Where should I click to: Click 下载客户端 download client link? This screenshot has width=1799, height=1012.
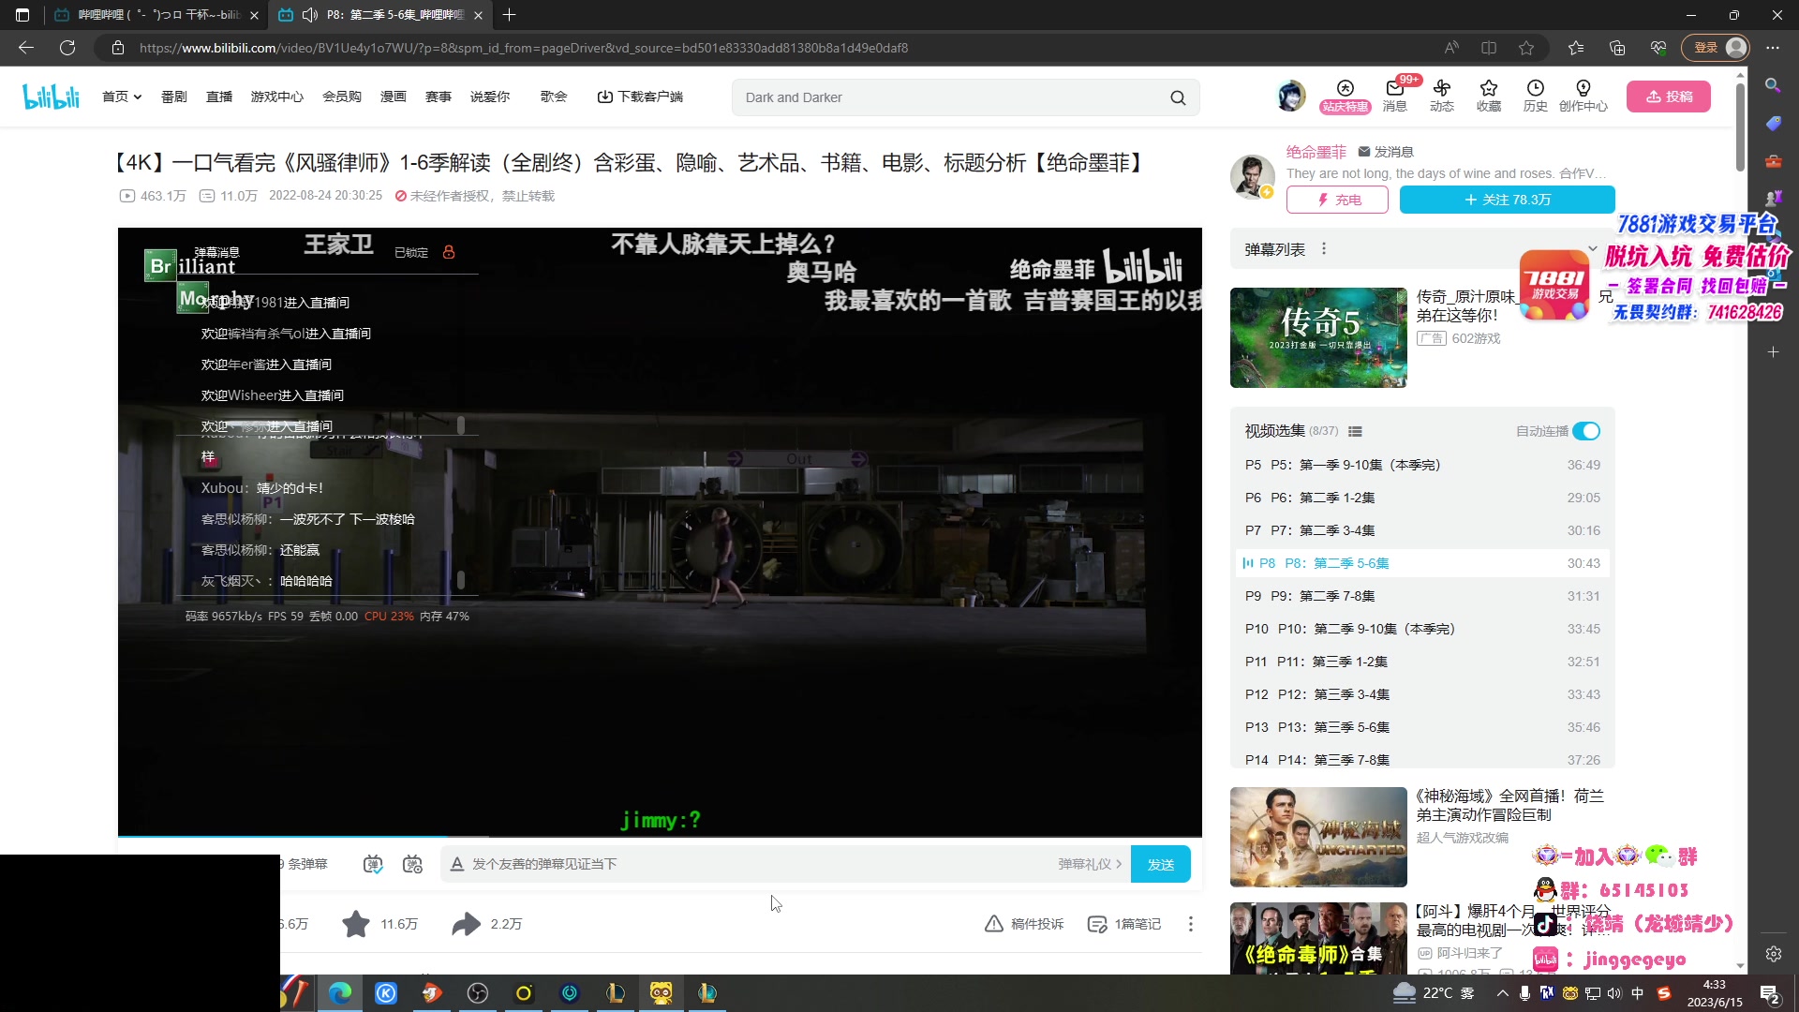tap(640, 97)
